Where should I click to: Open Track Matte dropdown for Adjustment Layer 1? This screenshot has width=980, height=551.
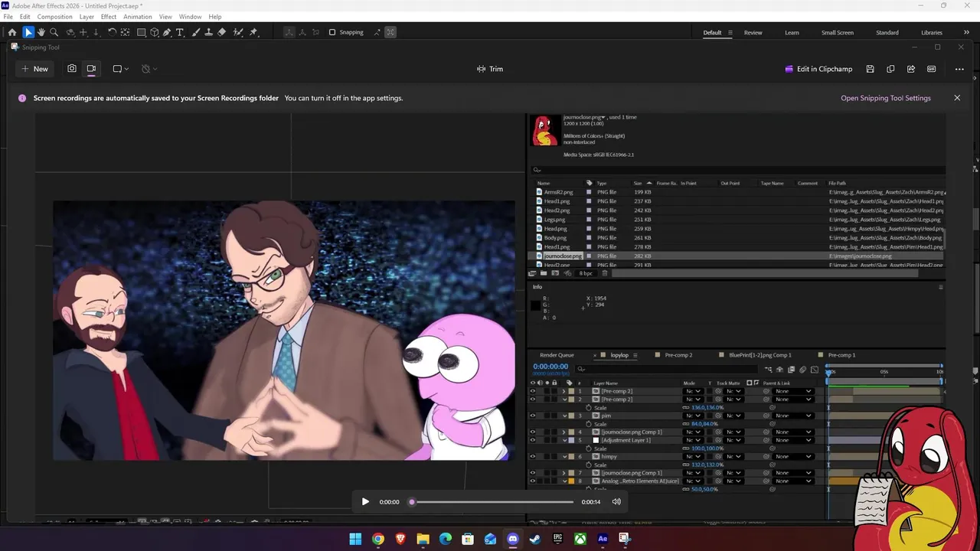point(733,440)
